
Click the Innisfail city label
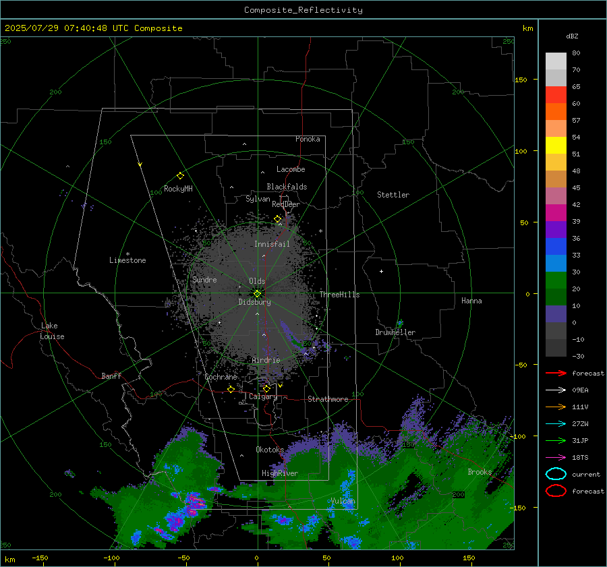[272, 244]
